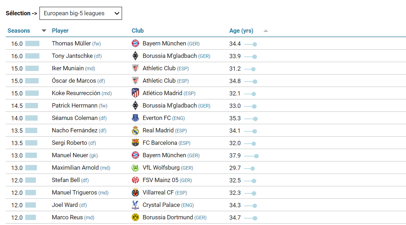406x225 pixels.
Task: Click the VfL Wolfsburg club logo
Action: point(135,168)
